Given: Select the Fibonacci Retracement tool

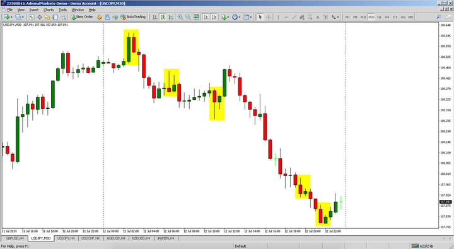Looking at the screenshot, I should point(310,17).
